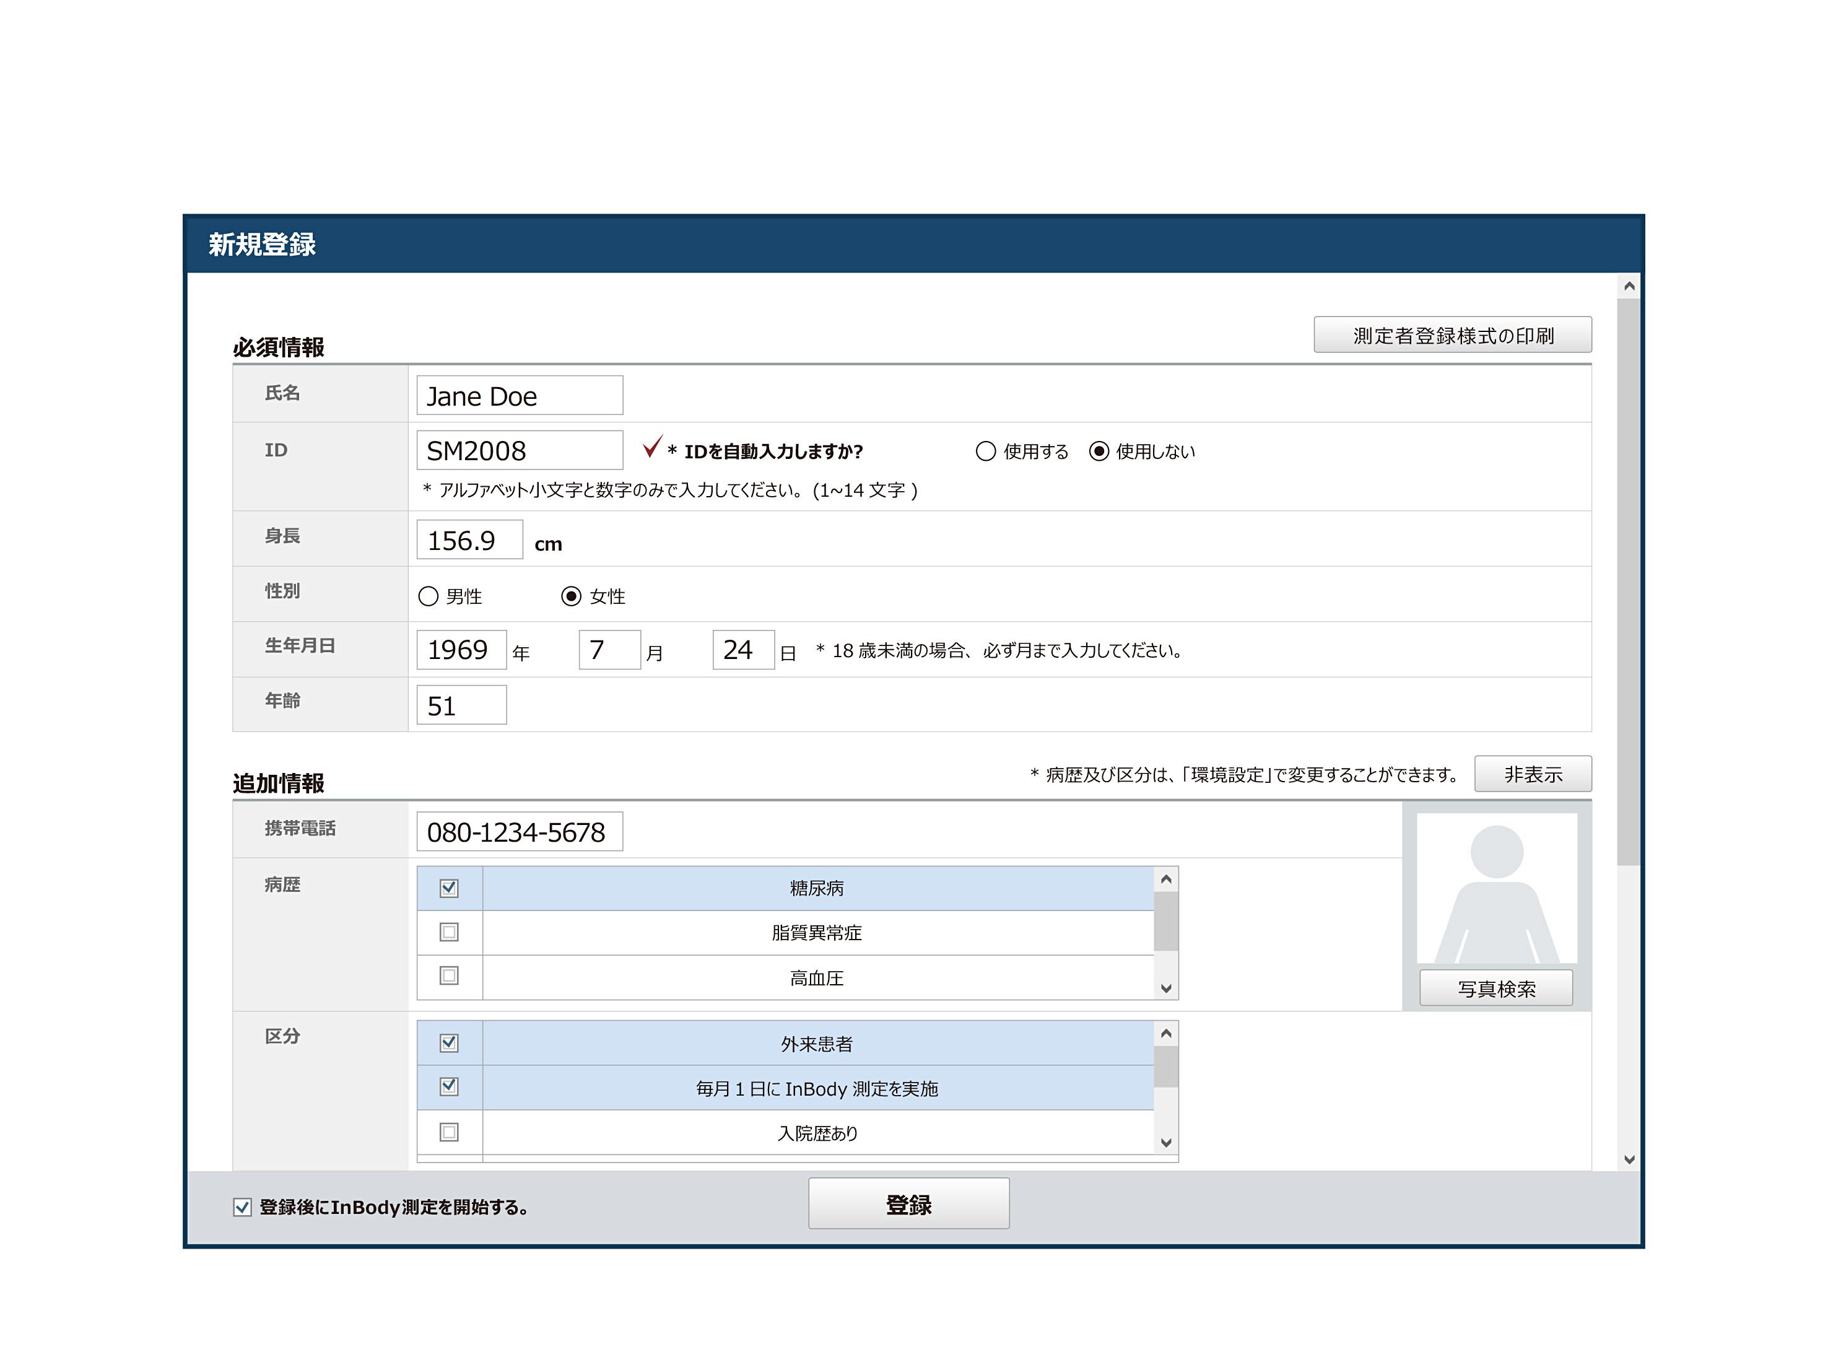Click the 登録 button
The width and height of the screenshot is (1828, 1357).
point(908,1204)
